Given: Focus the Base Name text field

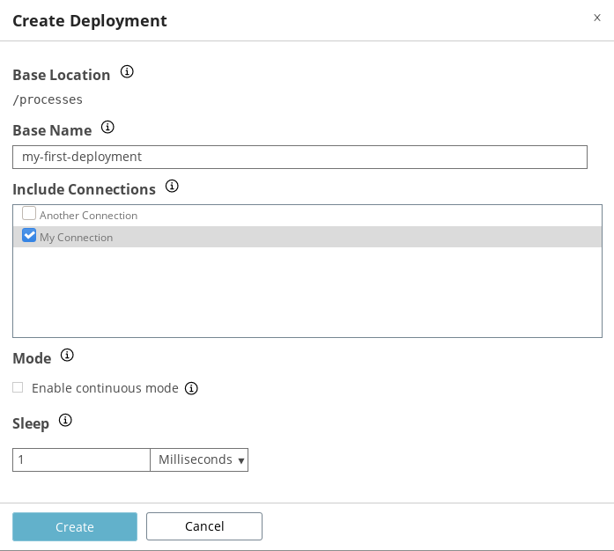Looking at the screenshot, I should point(300,157).
